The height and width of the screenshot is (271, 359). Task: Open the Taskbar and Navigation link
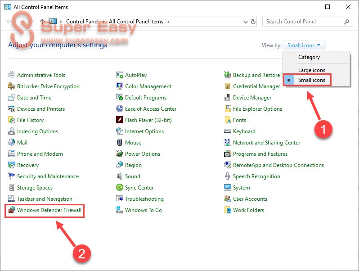click(45, 199)
